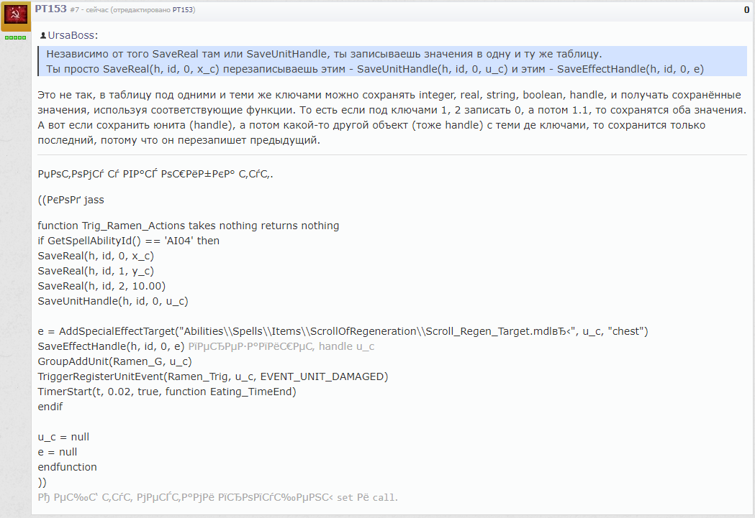This screenshot has width=755, height=518.
Task: Click code line 'GroupAddUnit(Ramen_G, u_c)'
Action: pos(114,362)
